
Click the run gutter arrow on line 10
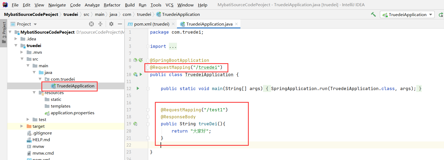141,74
